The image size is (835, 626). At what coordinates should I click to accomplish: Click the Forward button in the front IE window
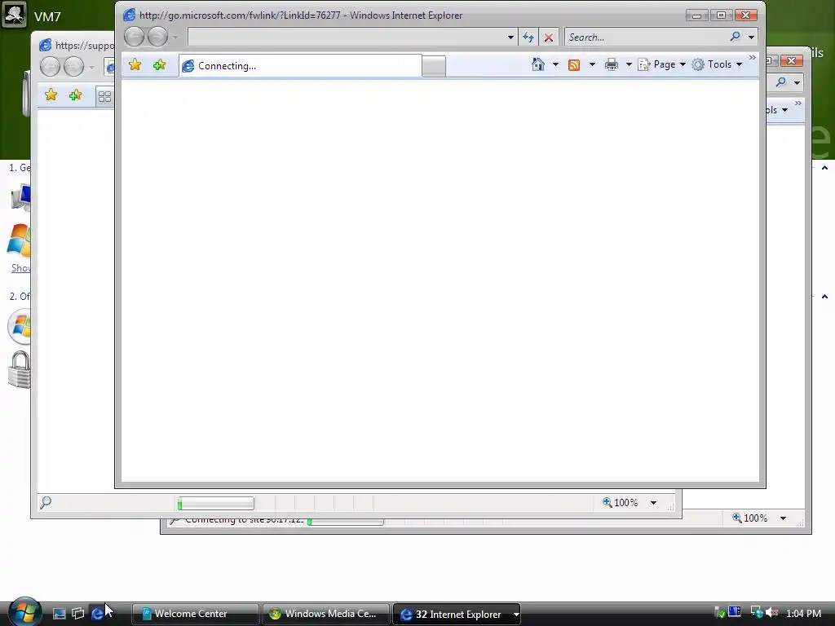pos(157,37)
